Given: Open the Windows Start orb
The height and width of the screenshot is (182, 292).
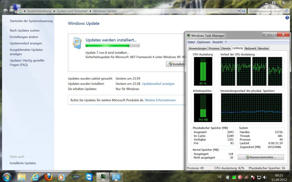Looking at the screenshot, I should pyautogui.click(x=7, y=177).
